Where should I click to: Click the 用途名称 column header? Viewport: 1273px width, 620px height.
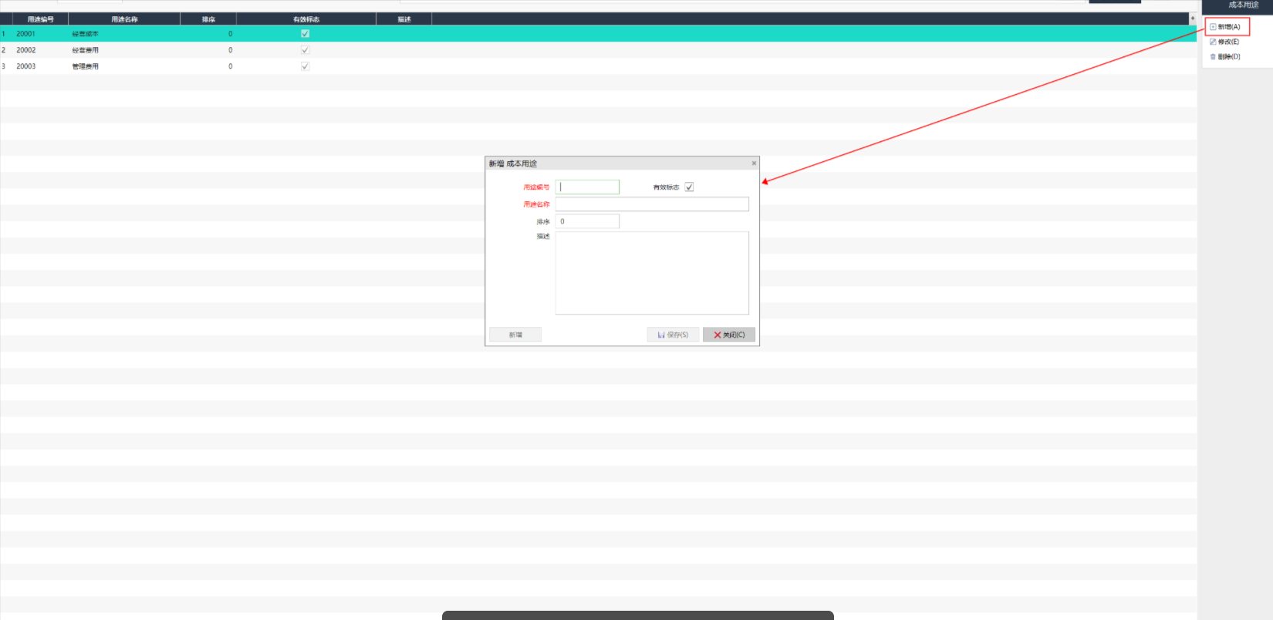pyautogui.click(x=124, y=19)
